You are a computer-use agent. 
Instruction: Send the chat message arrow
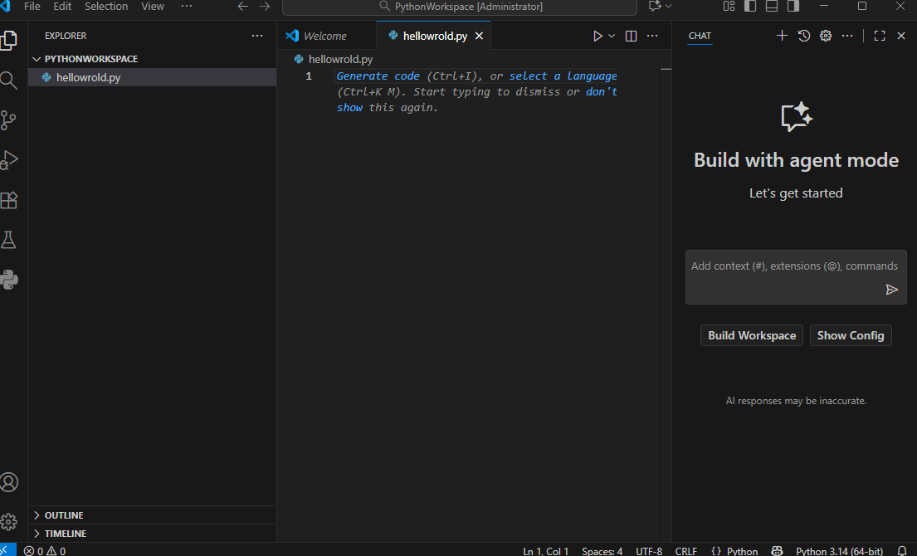coord(892,290)
